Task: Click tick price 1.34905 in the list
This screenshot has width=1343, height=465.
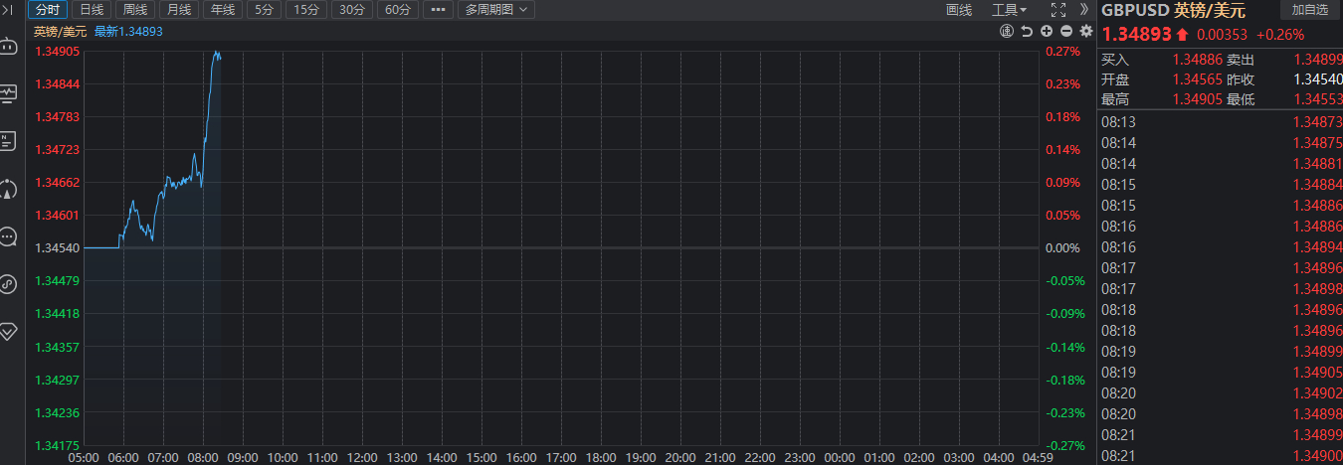Action: click(x=1317, y=372)
